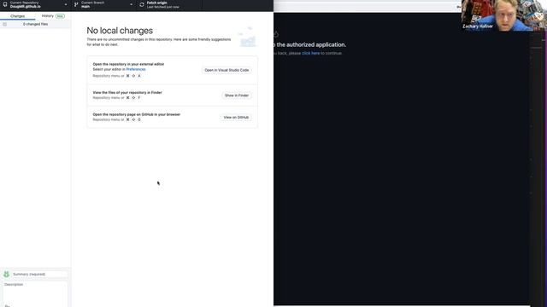Image resolution: width=547 pixels, height=307 pixels.
Task: Click the repository icon in toolbar
Action: 5,4
